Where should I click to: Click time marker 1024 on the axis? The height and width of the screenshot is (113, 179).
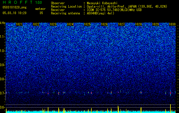coord(70,24)
